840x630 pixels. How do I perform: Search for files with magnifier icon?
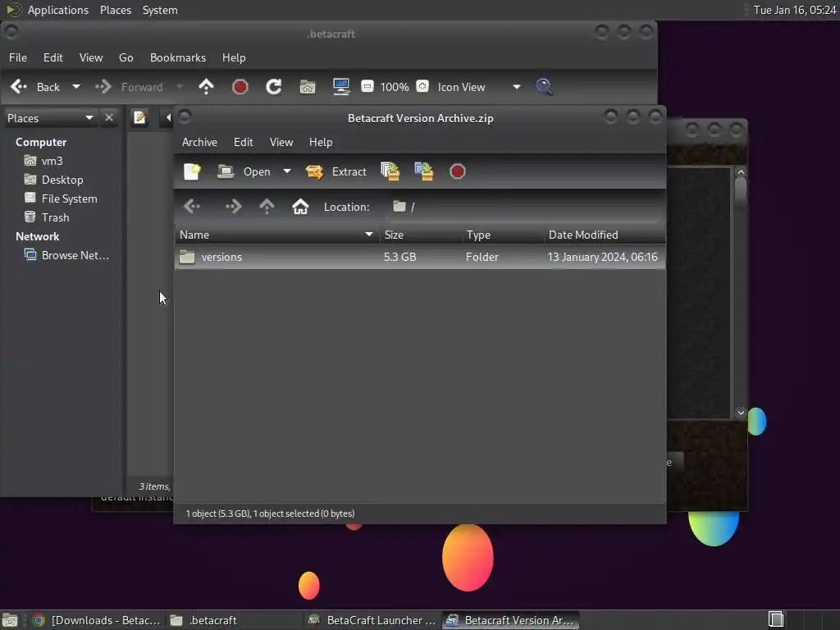(544, 87)
